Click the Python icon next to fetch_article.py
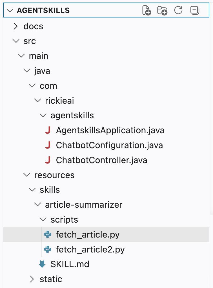This screenshot has height=288, width=213. [48, 234]
